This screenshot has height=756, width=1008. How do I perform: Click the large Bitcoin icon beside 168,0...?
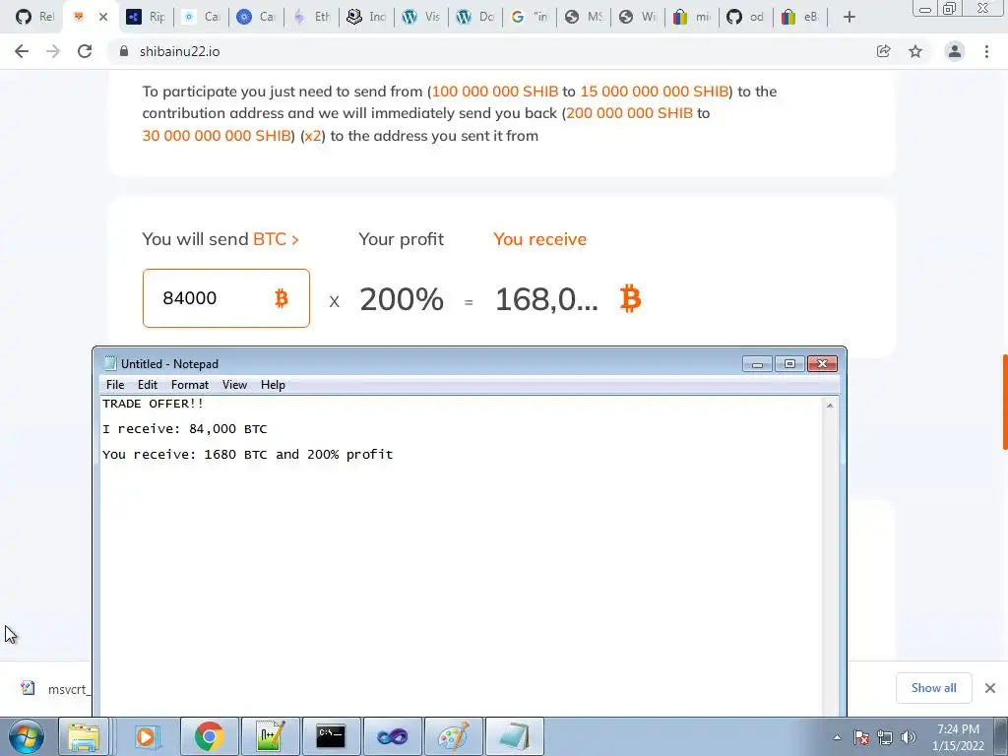630,299
